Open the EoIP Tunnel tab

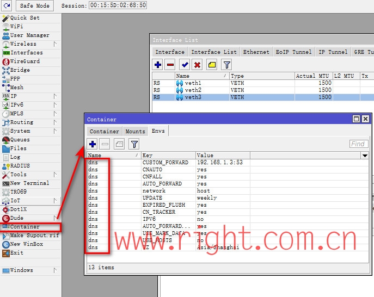293,52
